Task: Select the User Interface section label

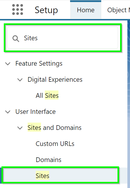Action: point(35,112)
